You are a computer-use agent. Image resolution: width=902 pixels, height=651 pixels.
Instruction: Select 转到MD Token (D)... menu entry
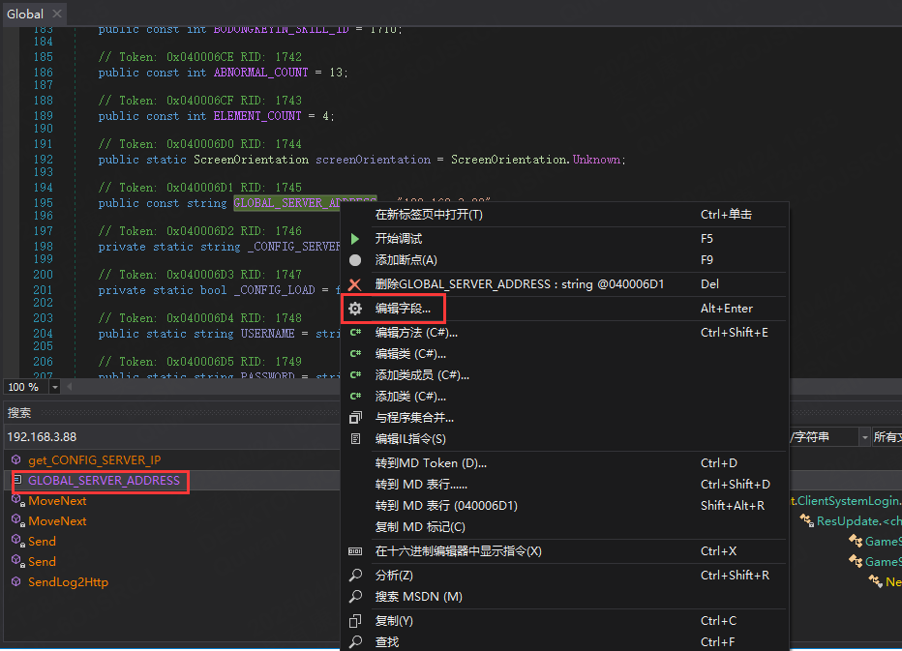click(431, 463)
